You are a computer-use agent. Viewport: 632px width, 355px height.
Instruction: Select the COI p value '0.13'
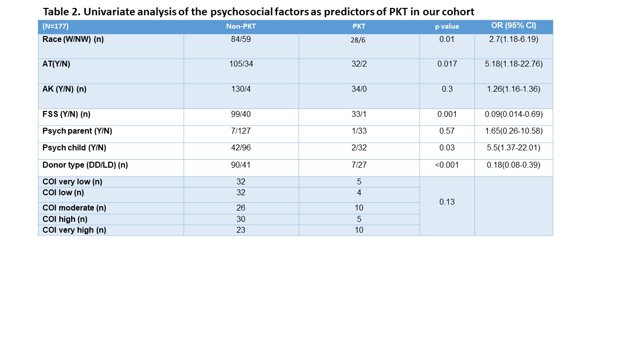[447, 202]
